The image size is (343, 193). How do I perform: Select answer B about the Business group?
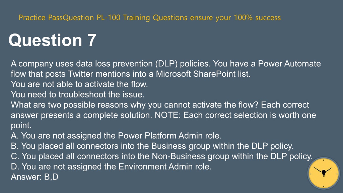[152, 146]
